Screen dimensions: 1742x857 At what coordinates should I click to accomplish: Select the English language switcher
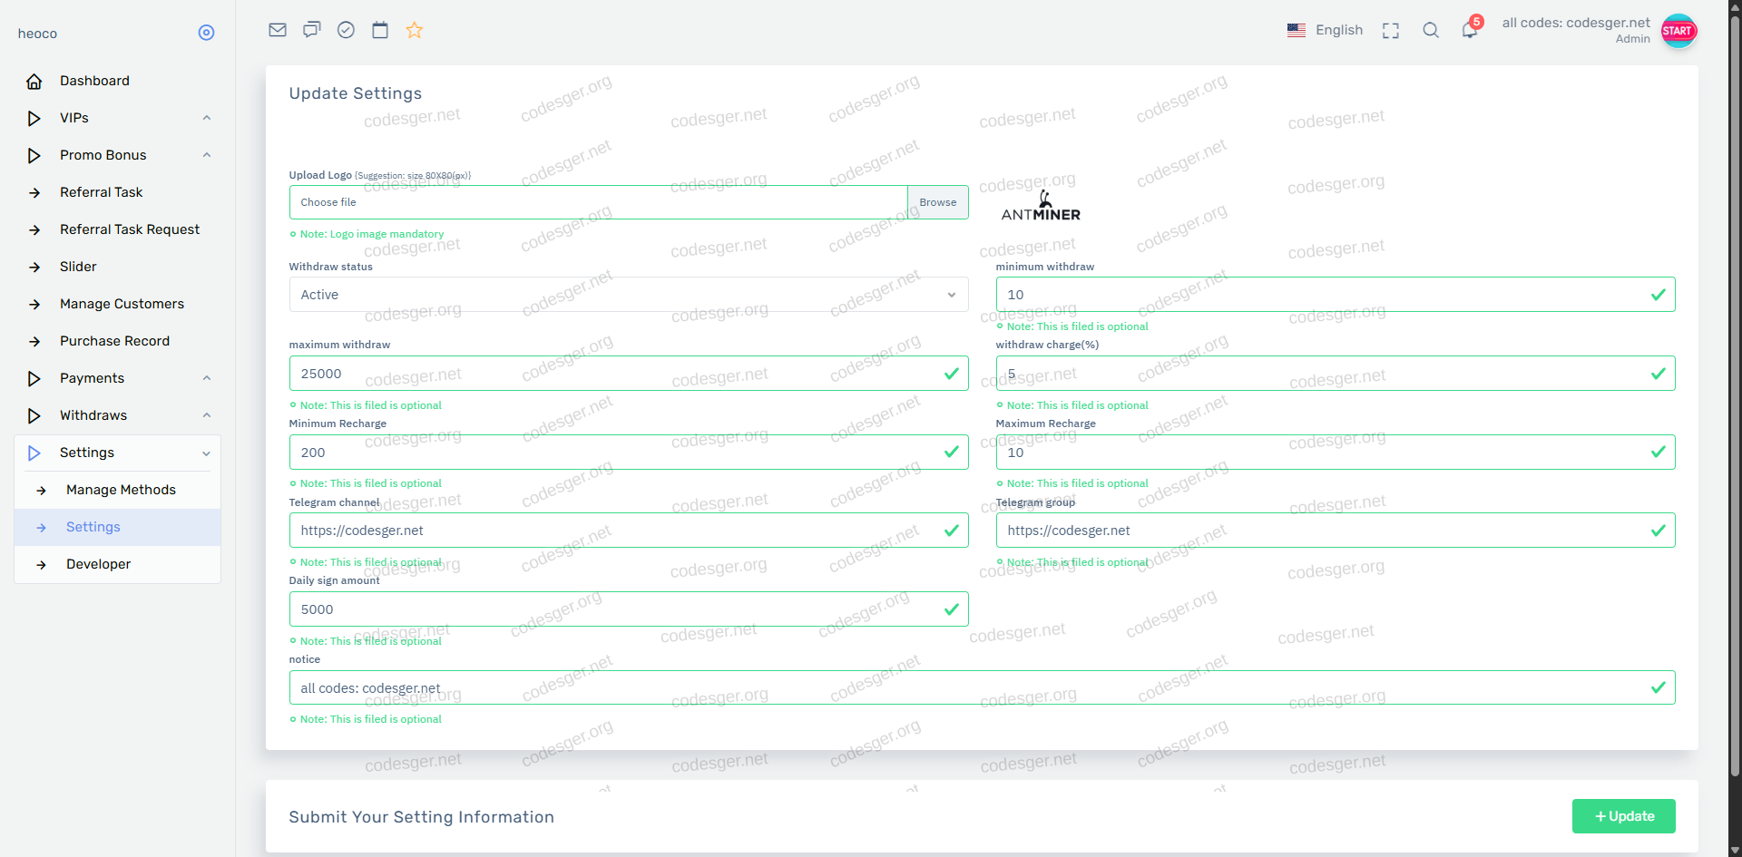1325,30
